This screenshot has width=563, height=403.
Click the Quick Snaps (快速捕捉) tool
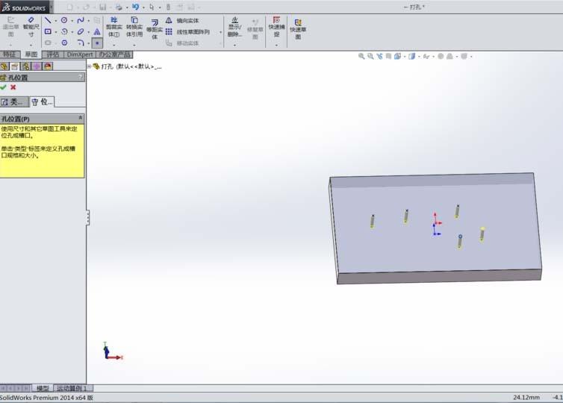[x=276, y=27]
